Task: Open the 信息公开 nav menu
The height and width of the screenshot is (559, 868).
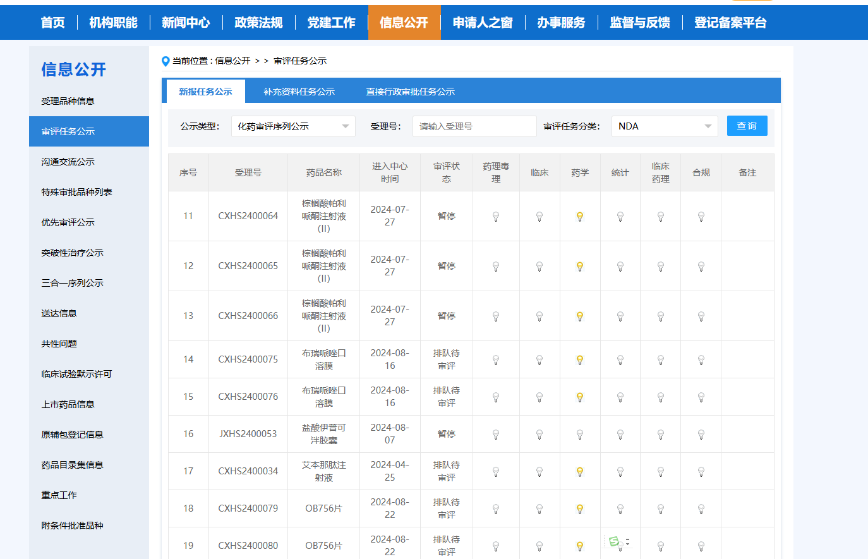Action: coord(404,23)
